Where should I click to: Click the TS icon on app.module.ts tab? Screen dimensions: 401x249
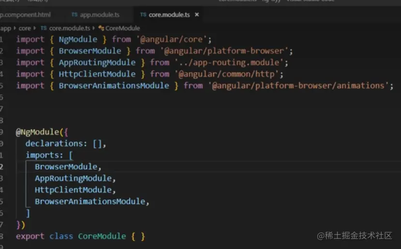point(74,14)
